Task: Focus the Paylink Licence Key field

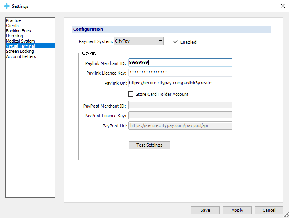Action: pyautogui.click(x=180, y=73)
